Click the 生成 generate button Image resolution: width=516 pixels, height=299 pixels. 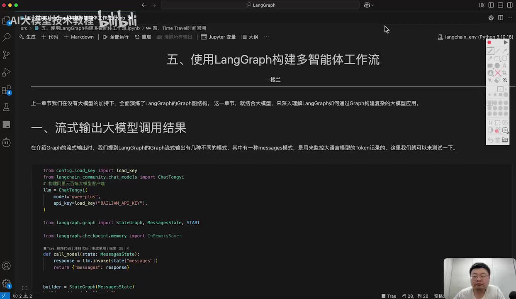pos(27,37)
